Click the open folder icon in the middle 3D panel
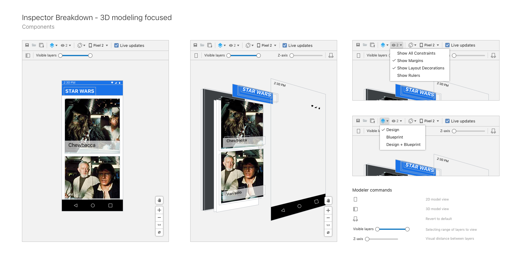524x269 pixels. 202,45
